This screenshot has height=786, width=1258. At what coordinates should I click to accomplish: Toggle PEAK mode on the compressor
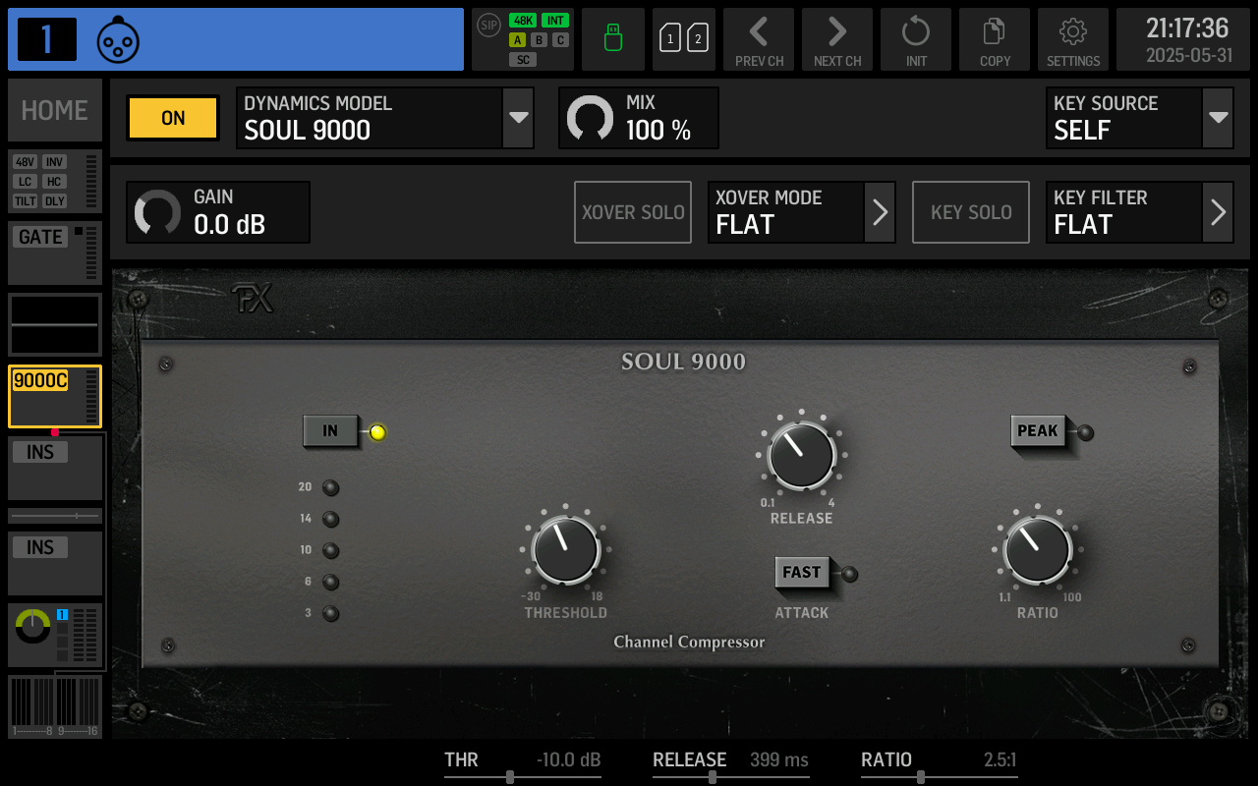(1038, 432)
